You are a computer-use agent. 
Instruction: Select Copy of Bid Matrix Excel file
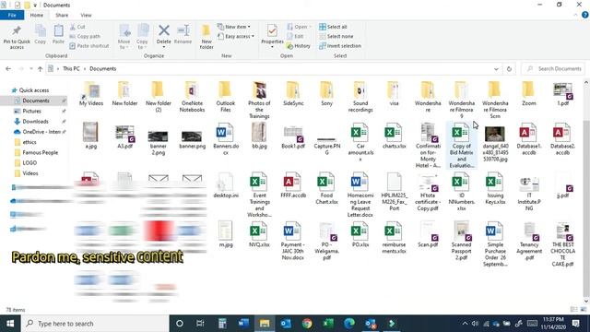461,146
